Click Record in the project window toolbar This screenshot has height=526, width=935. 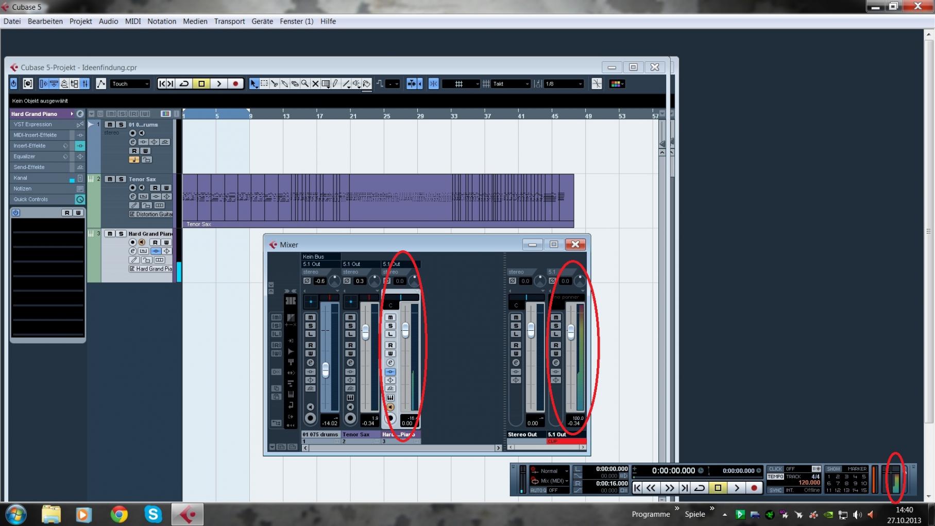pyautogui.click(x=235, y=83)
